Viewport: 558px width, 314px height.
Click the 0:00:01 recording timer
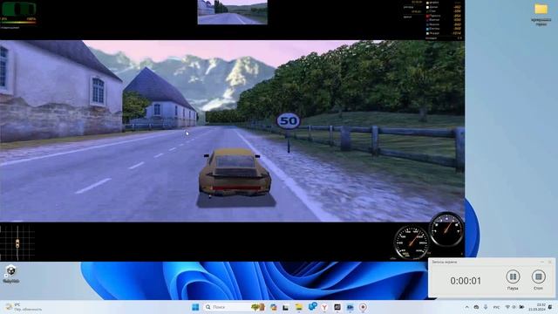466,281
